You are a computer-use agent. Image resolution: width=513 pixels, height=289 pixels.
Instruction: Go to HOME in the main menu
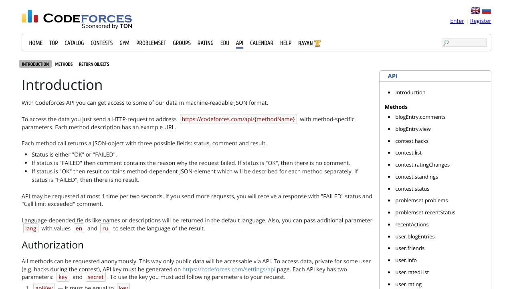(x=36, y=43)
